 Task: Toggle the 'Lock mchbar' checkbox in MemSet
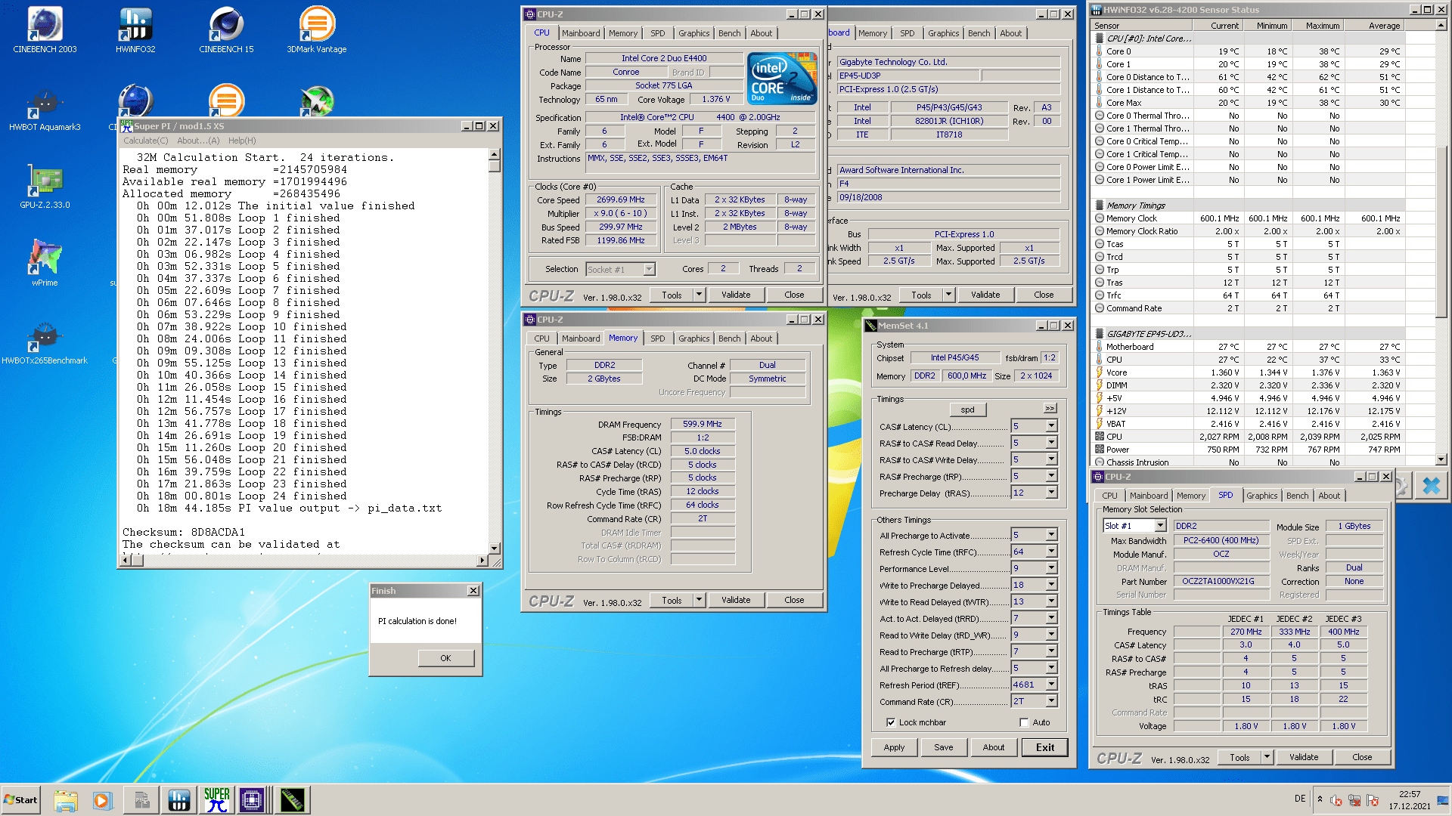891,722
